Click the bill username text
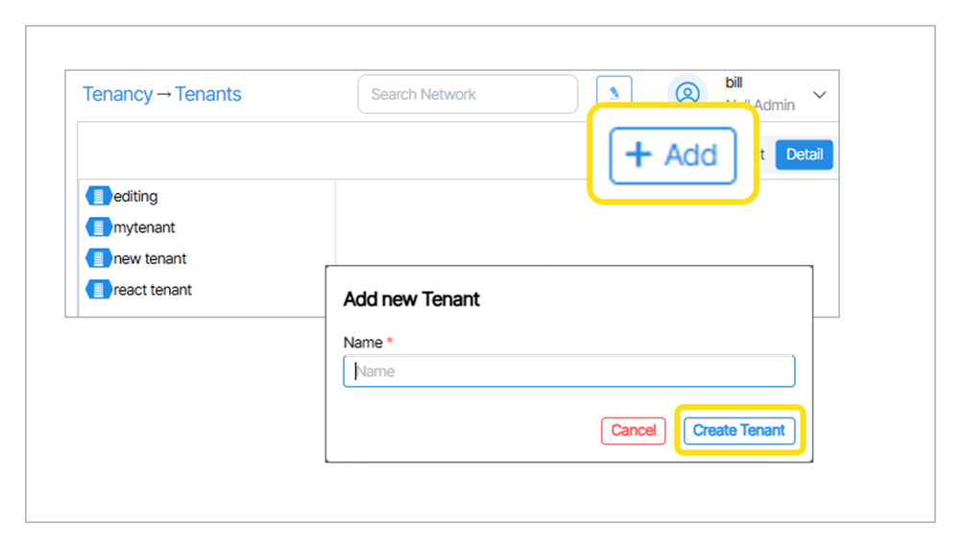 (x=734, y=83)
